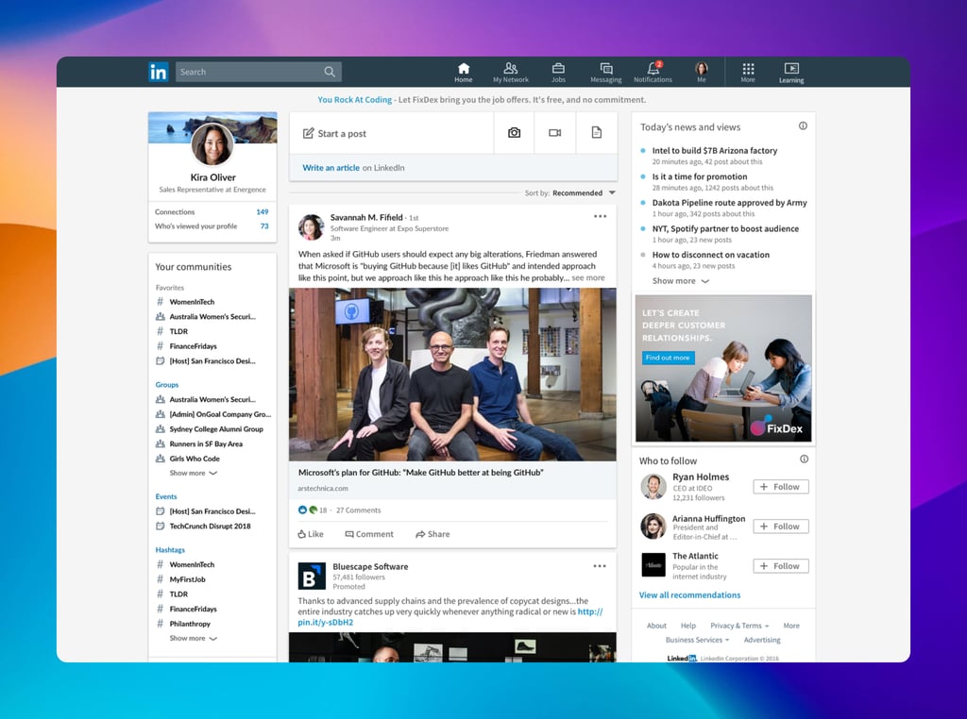Click the Bluescape Software logo
Screen dimensions: 967x719
pyautogui.click(x=312, y=577)
